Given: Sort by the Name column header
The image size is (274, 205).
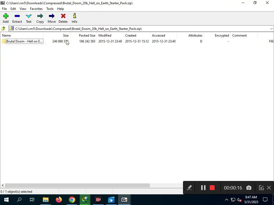Looking at the screenshot, I should pyautogui.click(x=22, y=36).
